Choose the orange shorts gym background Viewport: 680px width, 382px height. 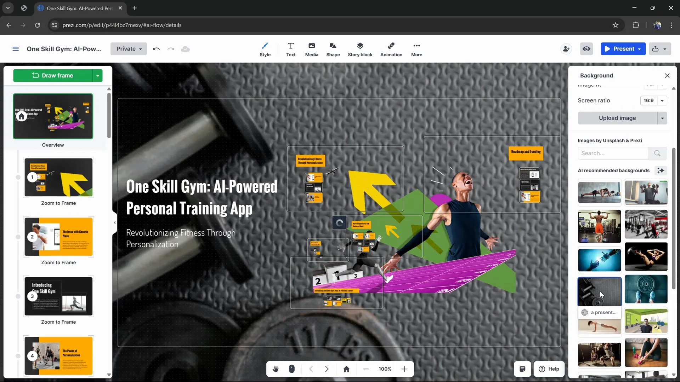[599, 226]
